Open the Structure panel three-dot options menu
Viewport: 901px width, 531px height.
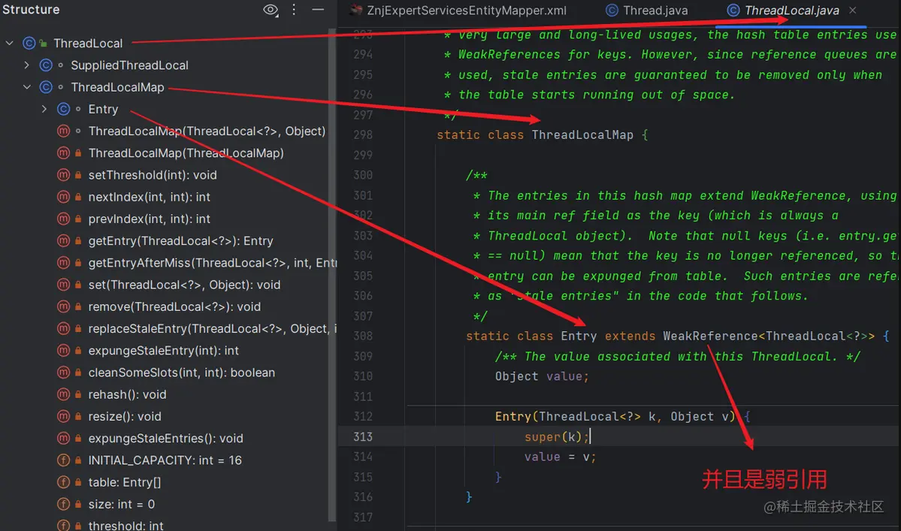click(294, 10)
